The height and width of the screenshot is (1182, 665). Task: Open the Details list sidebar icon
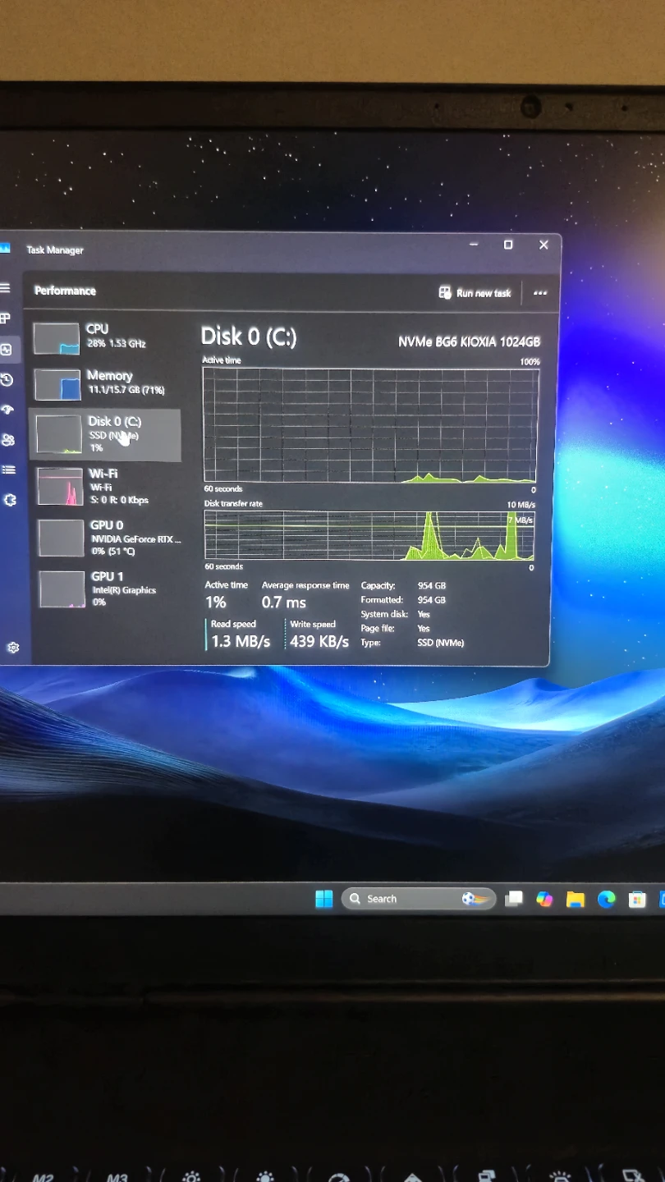tap(9, 470)
